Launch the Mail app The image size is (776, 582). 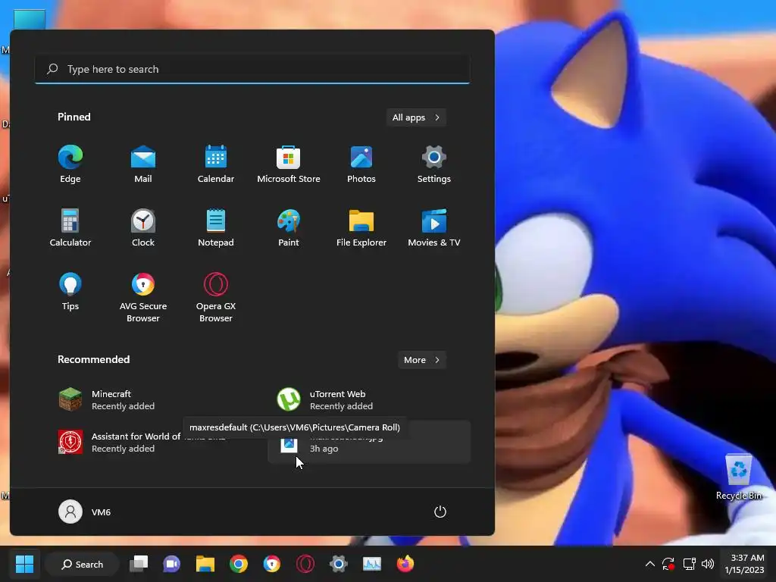(143, 164)
